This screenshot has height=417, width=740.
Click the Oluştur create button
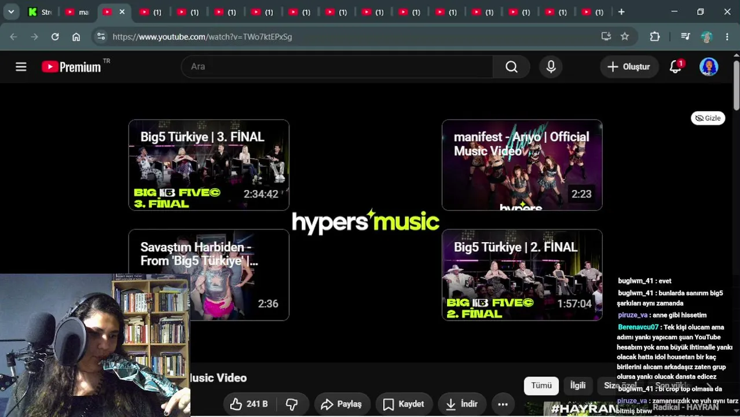pos(629,67)
